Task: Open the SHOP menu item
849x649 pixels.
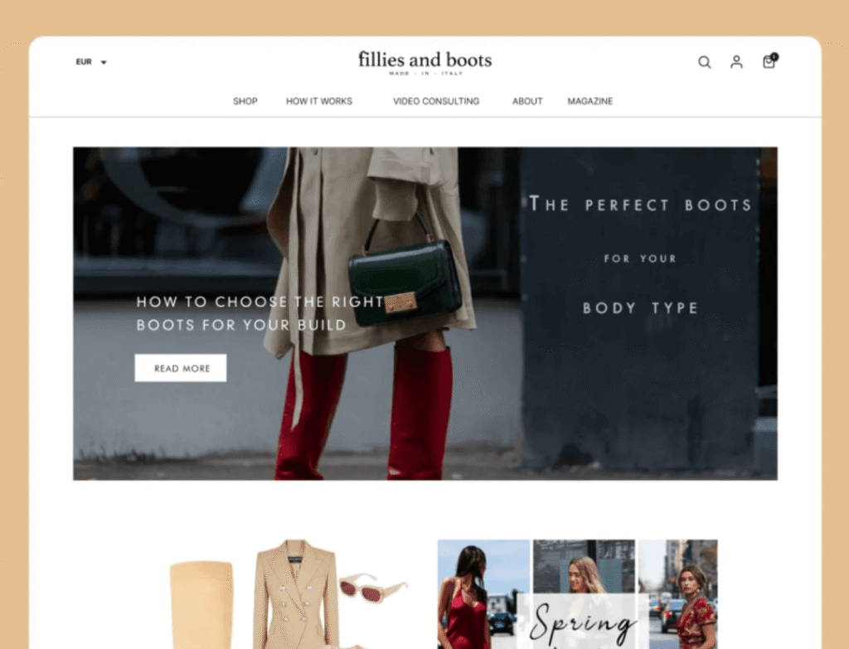Action: (245, 101)
